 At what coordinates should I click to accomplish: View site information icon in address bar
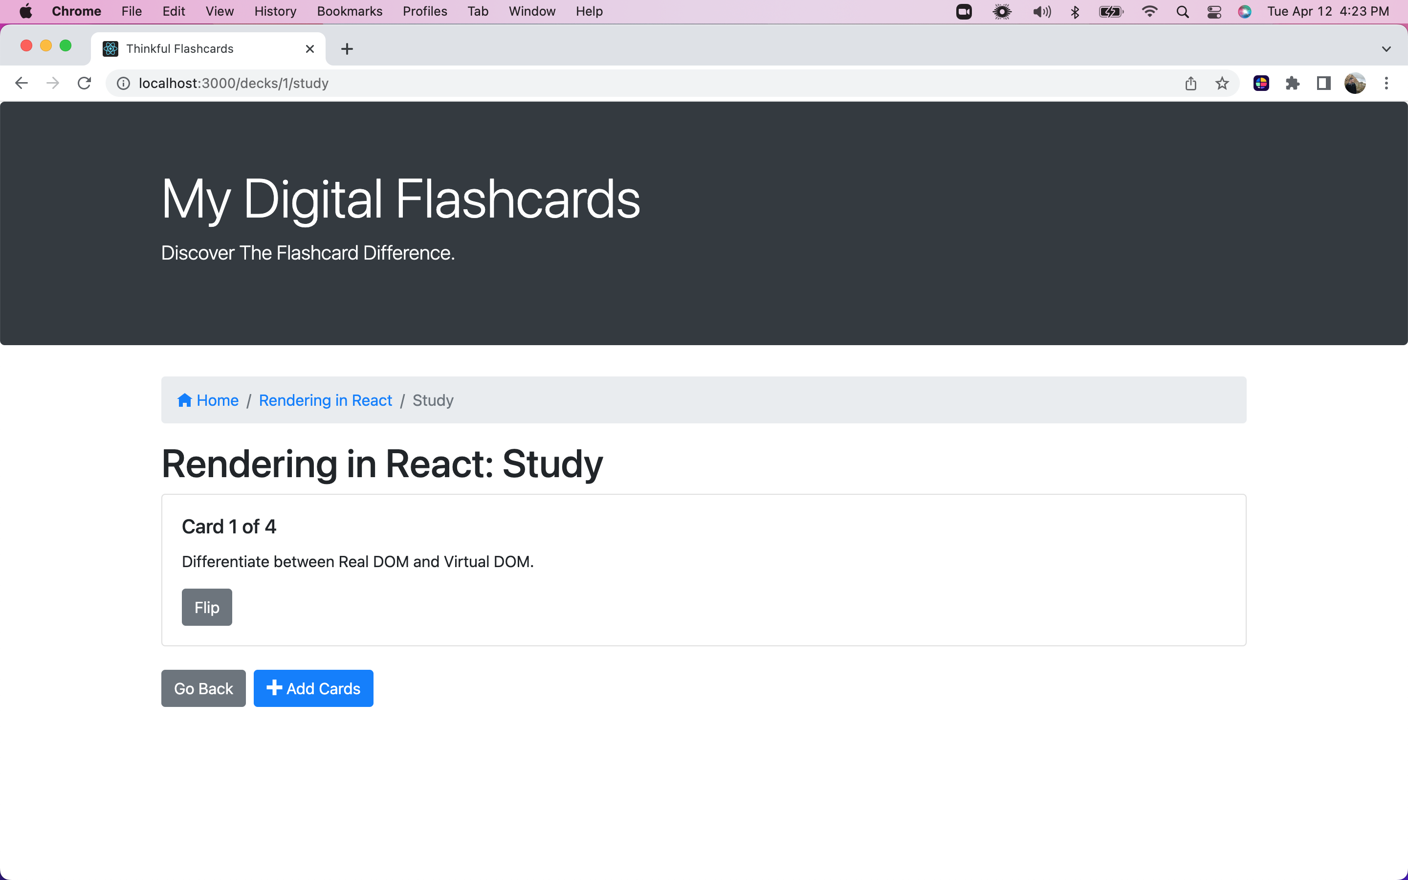coord(123,83)
